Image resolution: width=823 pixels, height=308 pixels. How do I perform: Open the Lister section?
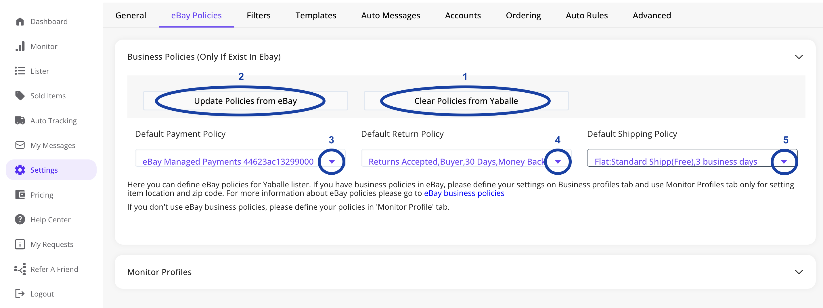pos(40,71)
